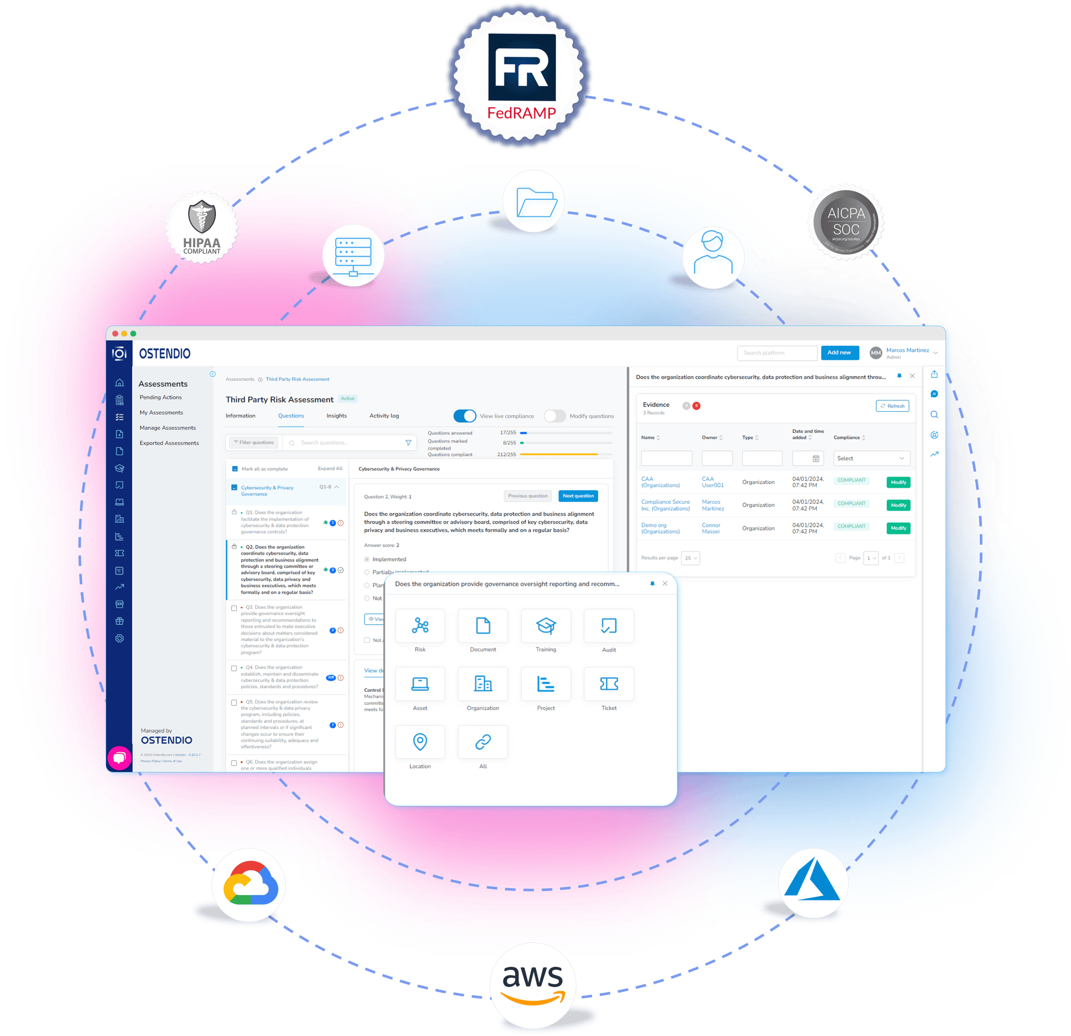Open the Page number dropdown
Viewport: 1071px width, 1036px height.
tap(871, 558)
